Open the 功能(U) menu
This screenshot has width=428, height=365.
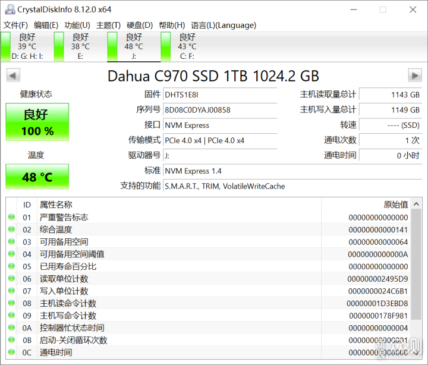coord(77,26)
